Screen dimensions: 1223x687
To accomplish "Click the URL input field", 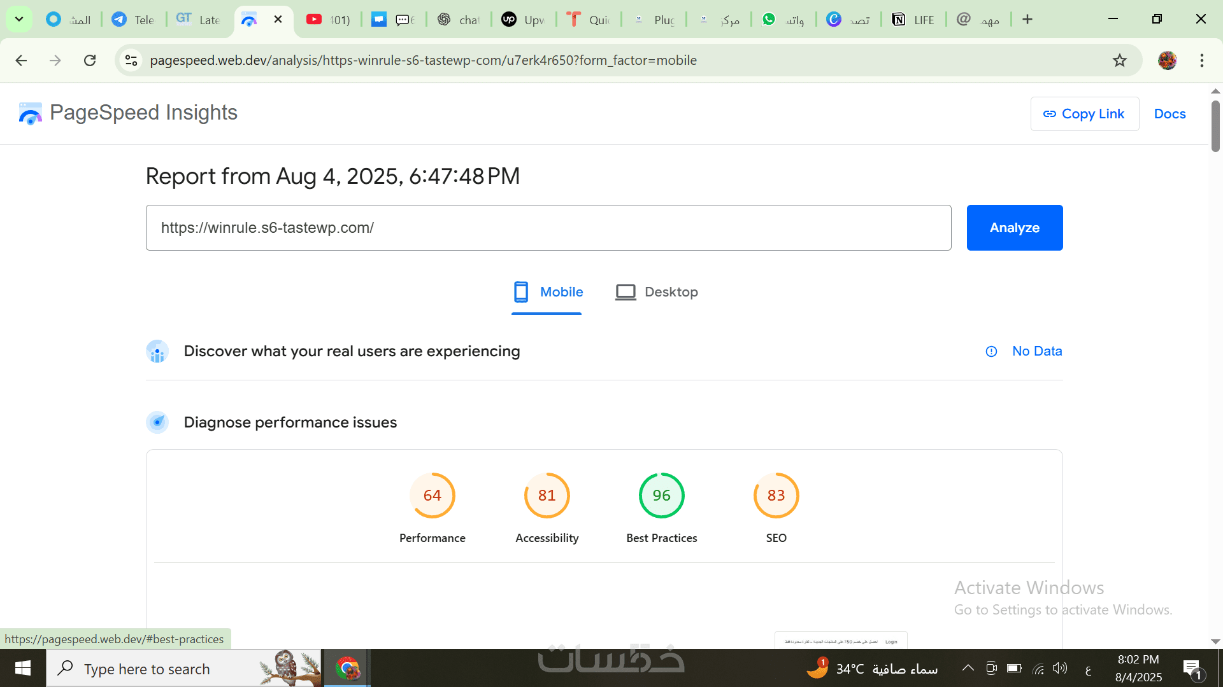I will (548, 228).
